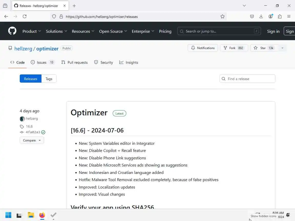Open the Star lists dropdown arrow
295x221 pixels.
282,48
